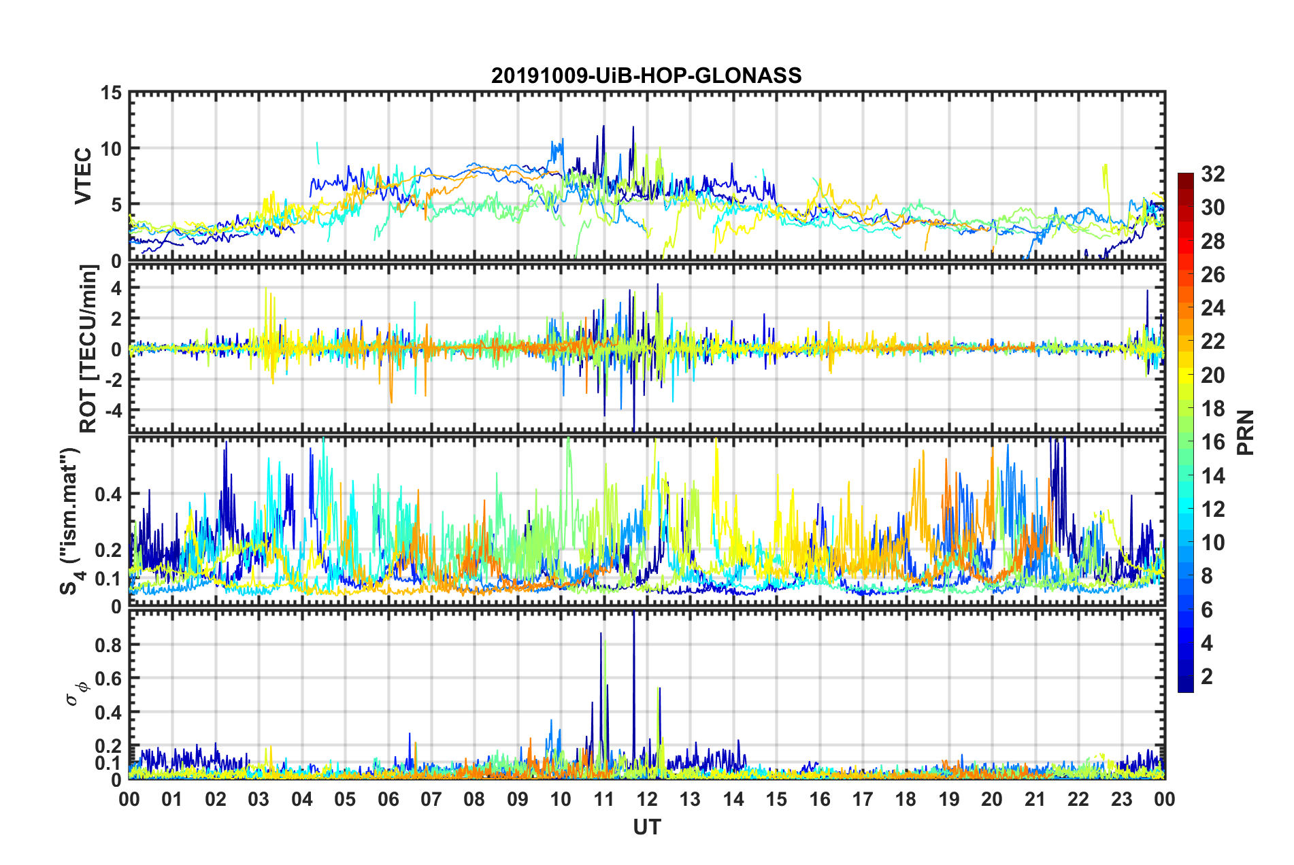
Task: Click the "03" hour tick on the UT axis
Action: point(259,799)
